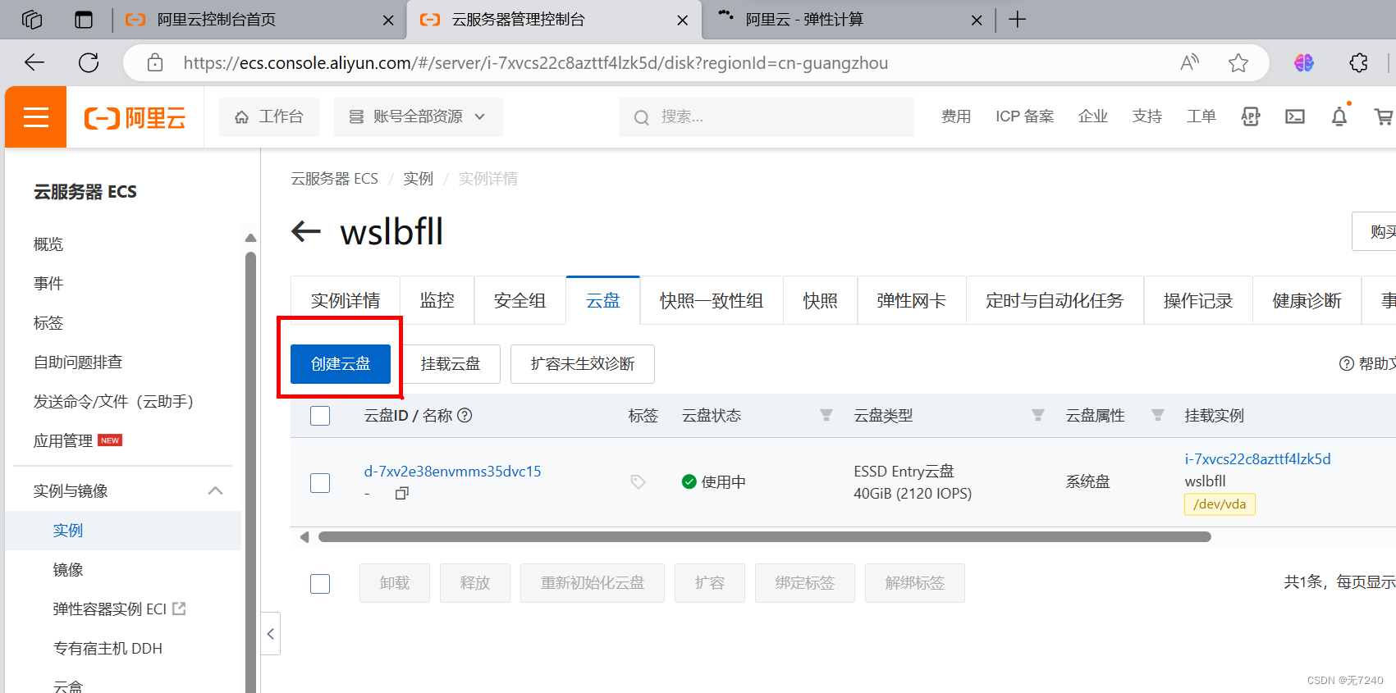Open the browser extensions puzzle icon
The height and width of the screenshot is (693, 1396).
(x=1358, y=63)
